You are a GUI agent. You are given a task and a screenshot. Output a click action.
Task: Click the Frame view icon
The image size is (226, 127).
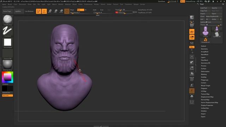(x=192, y=57)
